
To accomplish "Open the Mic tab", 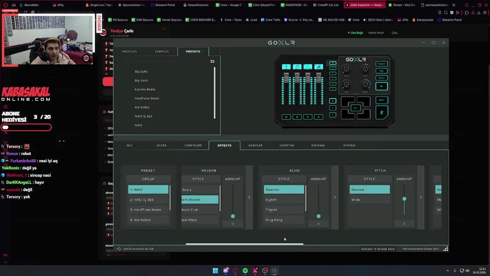I will (x=130, y=145).
